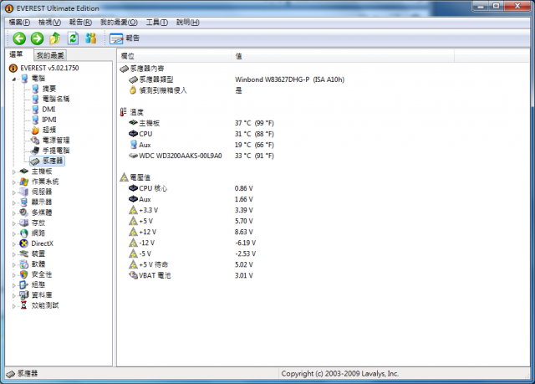Click the DirectX yellow X icon

24,243
